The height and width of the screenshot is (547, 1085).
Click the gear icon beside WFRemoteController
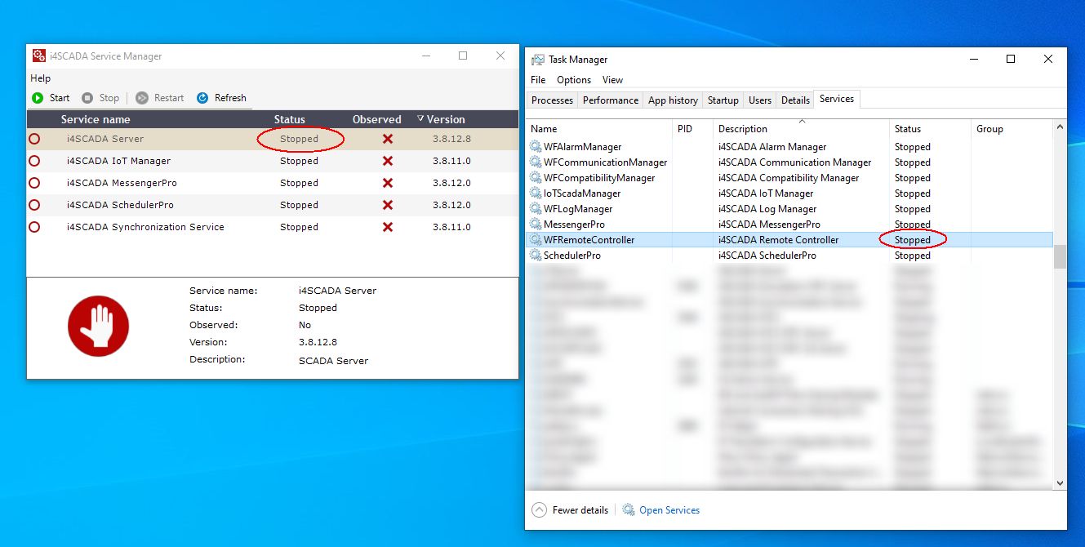tap(536, 240)
